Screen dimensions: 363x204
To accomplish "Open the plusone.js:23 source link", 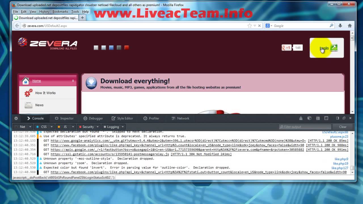I will tap(339, 137).
